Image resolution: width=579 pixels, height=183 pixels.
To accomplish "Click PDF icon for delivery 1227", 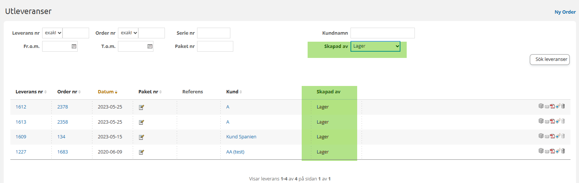I will pos(552,151).
